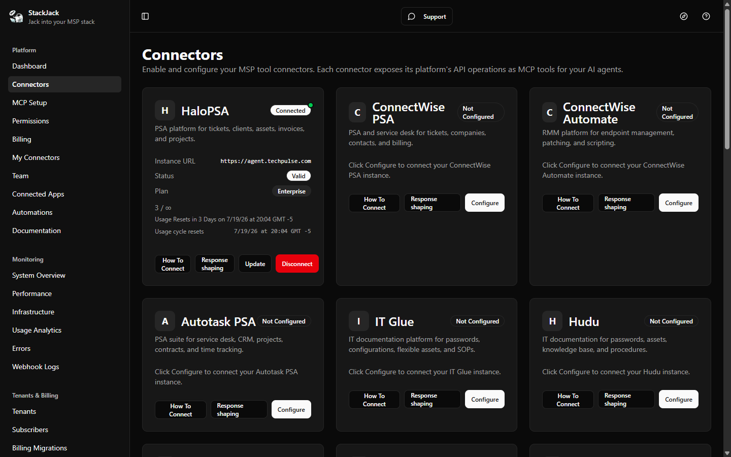Click the page vertical scrollbar down arrow
Image resolution: width=731 pixels, height=457 pixels.
pyautogui.click(x=727, y=453)
